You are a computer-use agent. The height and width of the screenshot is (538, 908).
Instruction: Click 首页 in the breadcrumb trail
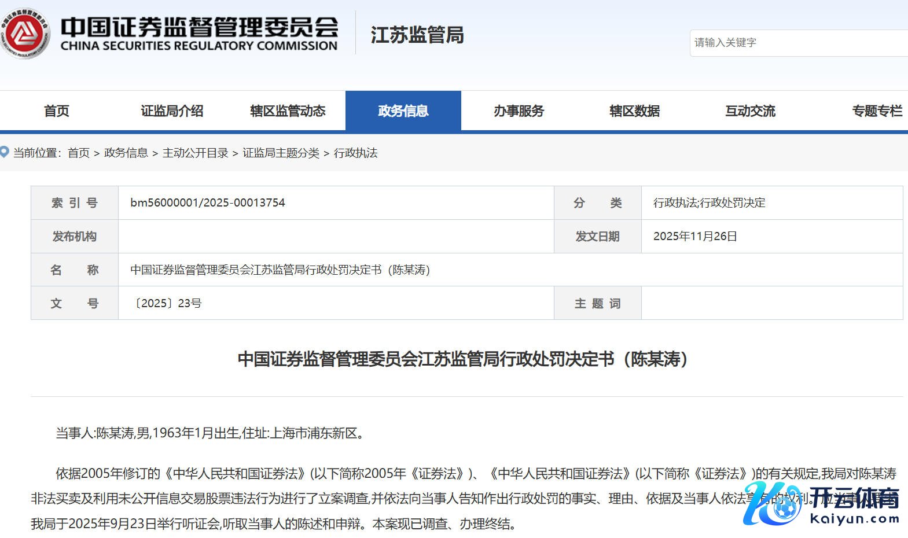(x=79, y=153)
